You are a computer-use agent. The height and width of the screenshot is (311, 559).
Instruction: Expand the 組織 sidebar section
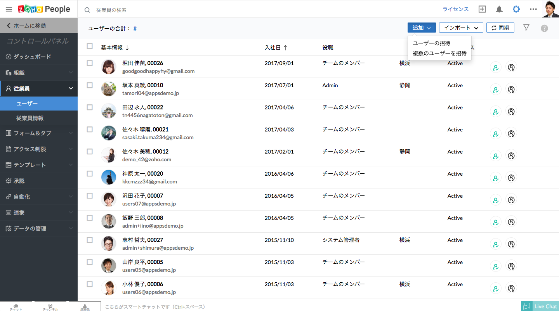(x=39, y=73)
